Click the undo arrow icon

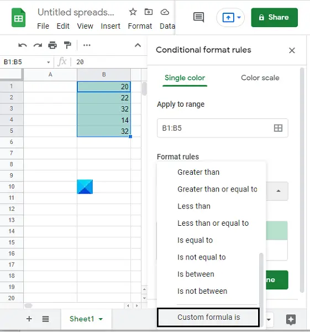[x=23, y=45]
